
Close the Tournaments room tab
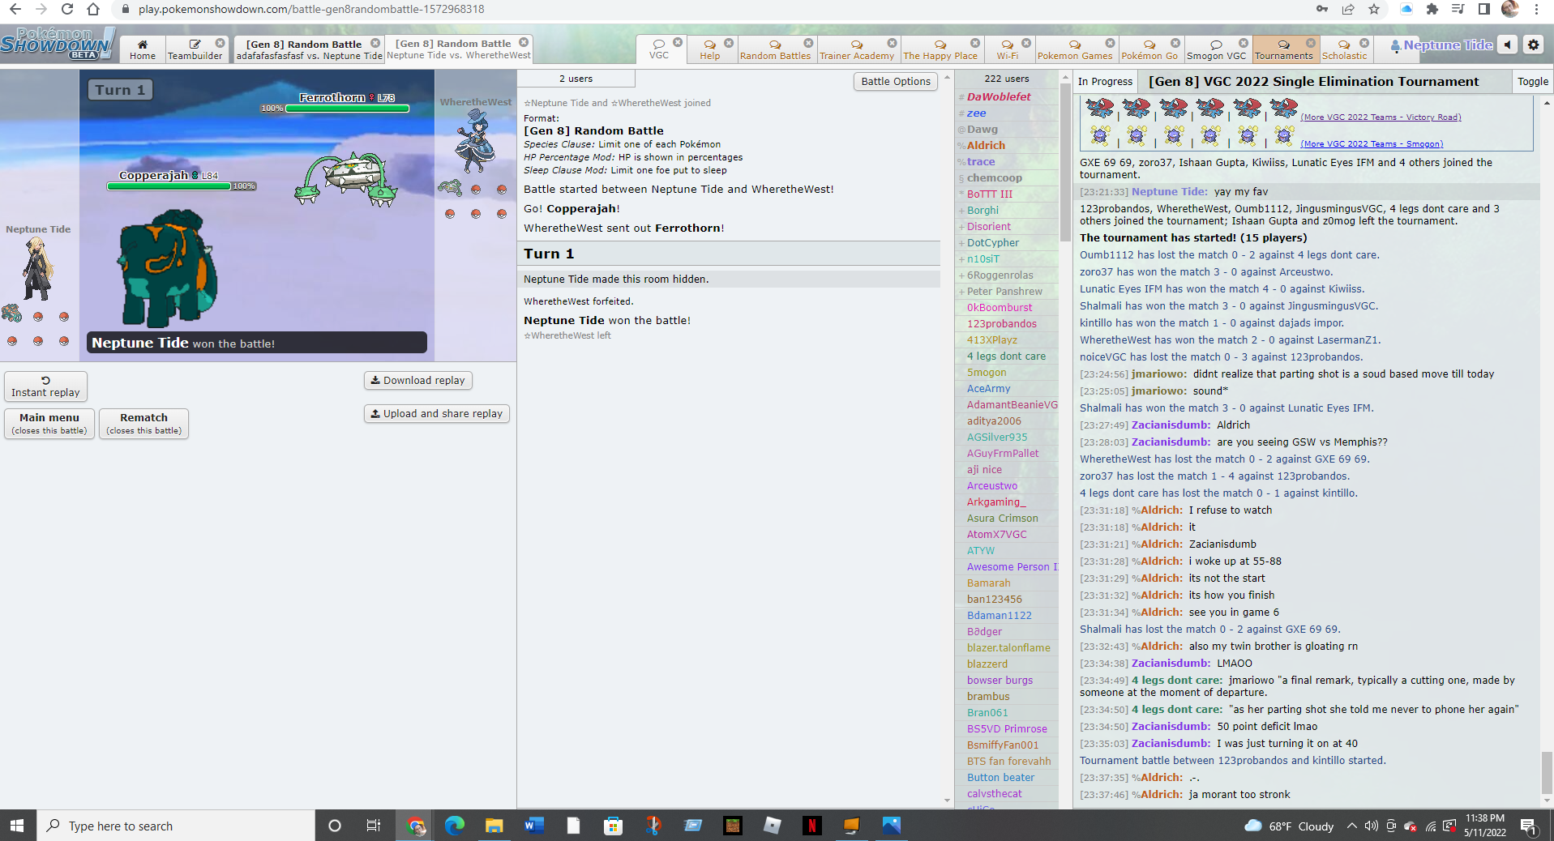[x=1310, y=43]
